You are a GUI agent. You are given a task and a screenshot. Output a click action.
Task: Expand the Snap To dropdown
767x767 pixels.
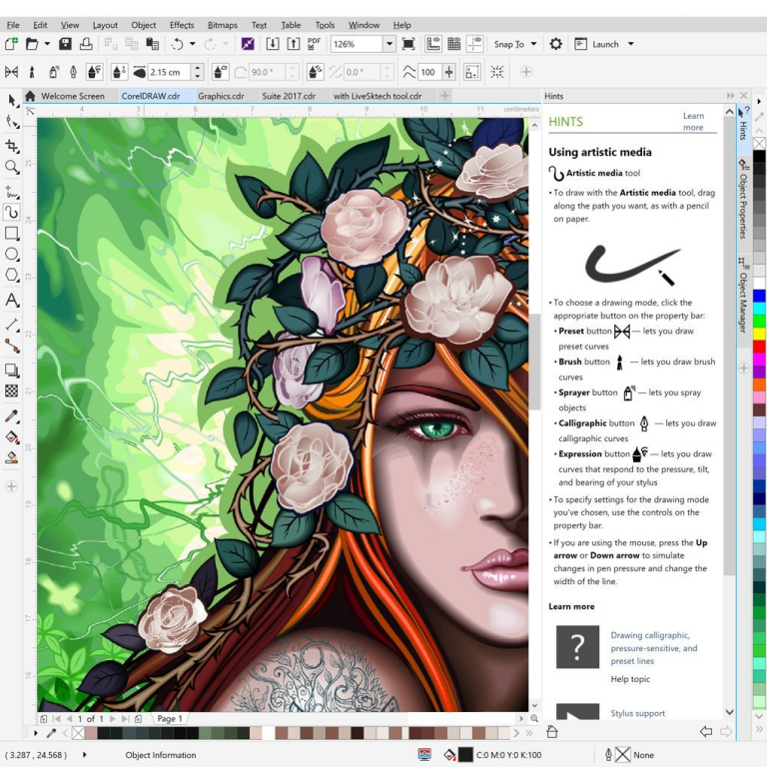[533, 44]
